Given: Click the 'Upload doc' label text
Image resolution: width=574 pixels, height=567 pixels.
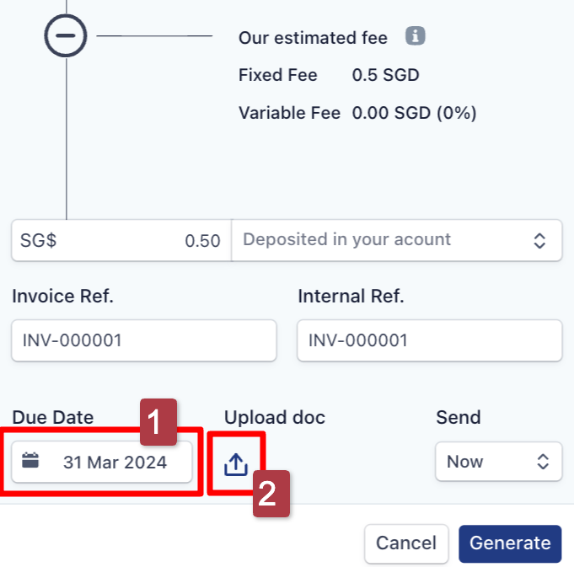Looking at the screenshot, I should coord(275,417).
